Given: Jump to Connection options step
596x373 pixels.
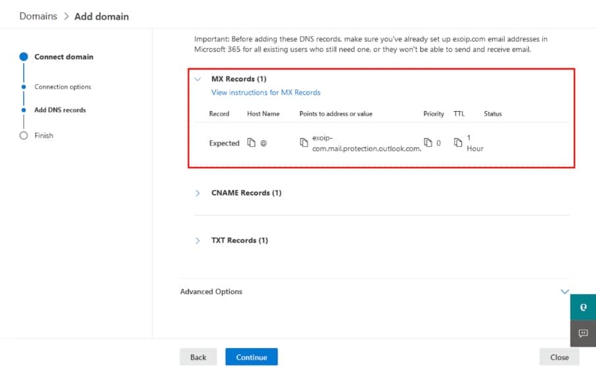Looking at the screenshot, I should (62, 87).
